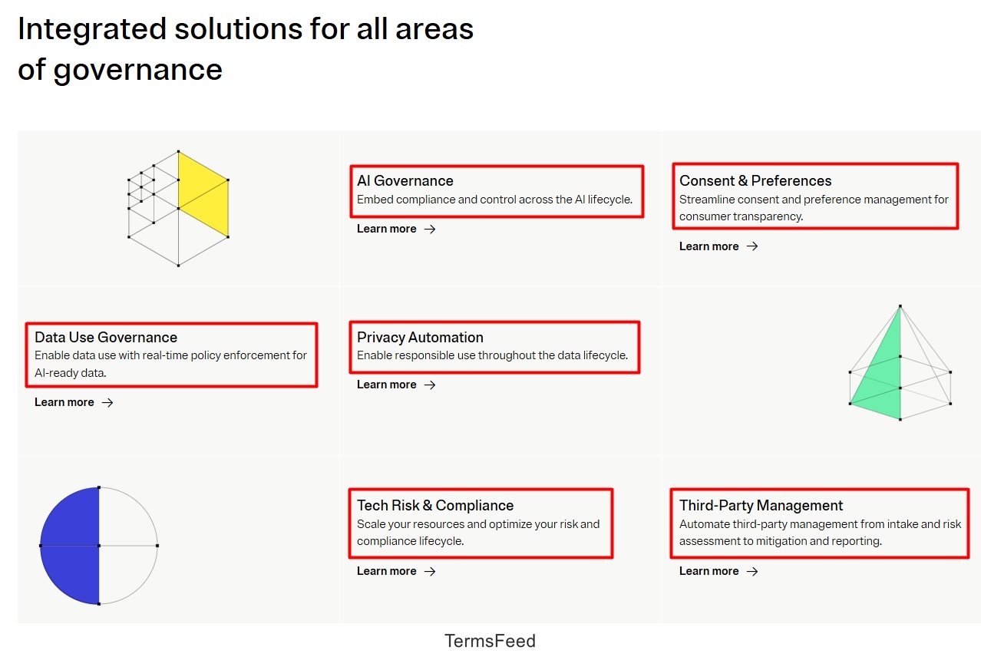
Task: Select the Tech Risk & Compliance heading
Action: pyautogui.click(x=435, y=505)
